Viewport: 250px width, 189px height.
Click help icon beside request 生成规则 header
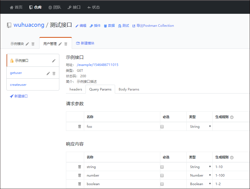tap(232, 117)
